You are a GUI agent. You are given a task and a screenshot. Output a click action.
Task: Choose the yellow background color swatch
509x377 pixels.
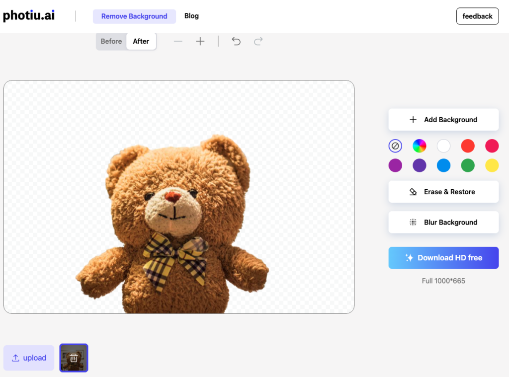(x=492, y=165)
